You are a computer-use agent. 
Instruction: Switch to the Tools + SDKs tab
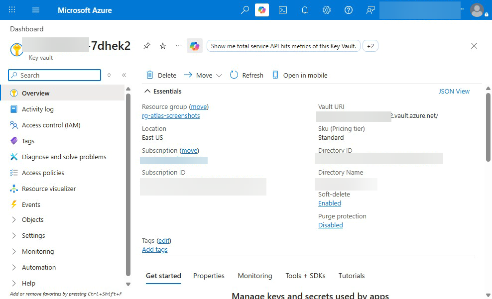[305, 276]
